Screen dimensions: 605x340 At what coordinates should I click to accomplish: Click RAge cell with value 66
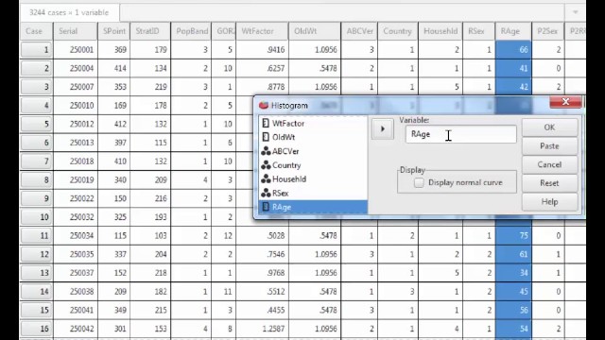[513, 50]
